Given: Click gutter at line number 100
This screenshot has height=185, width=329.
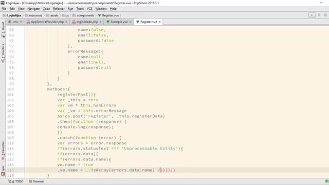Looking at the screenshot, I should coord(10,89).
